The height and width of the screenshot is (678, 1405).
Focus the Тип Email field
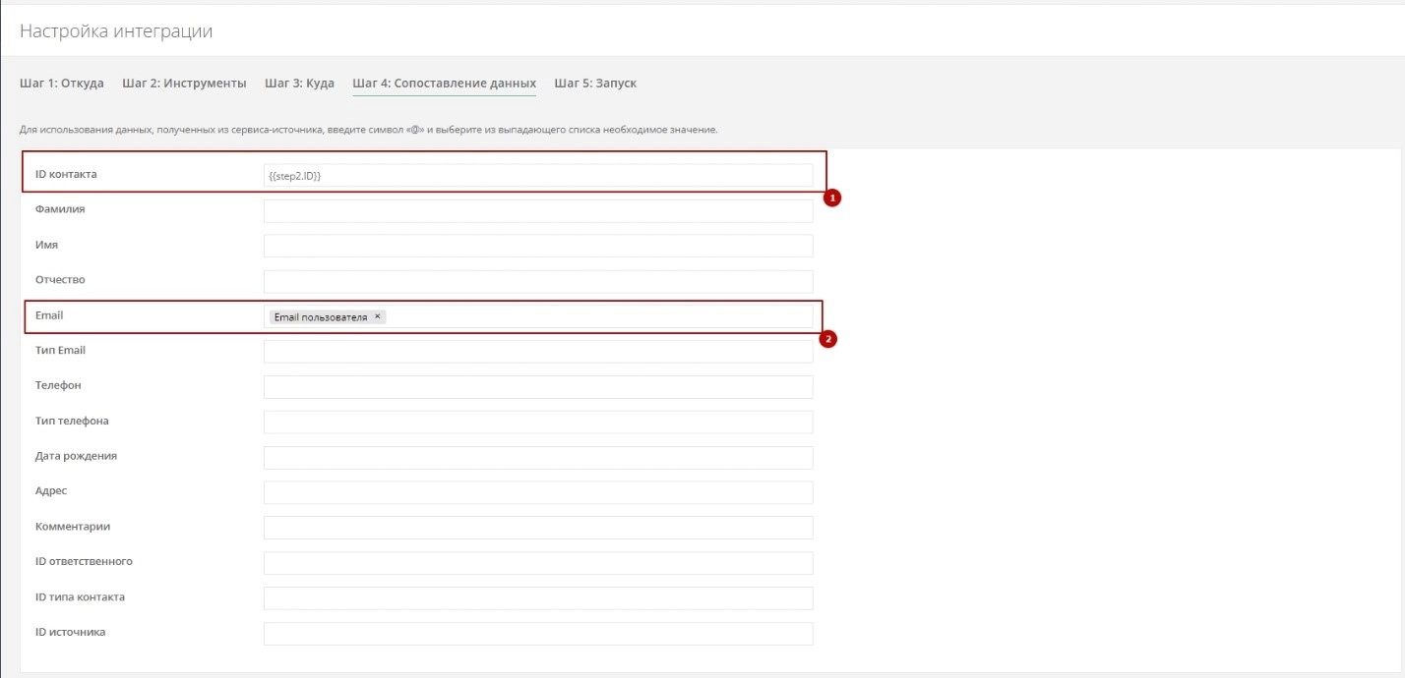tap(537, 352)
